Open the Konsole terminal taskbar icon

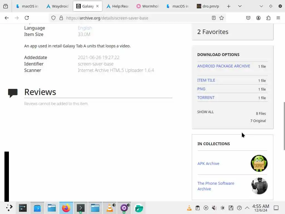pos(81,208)
